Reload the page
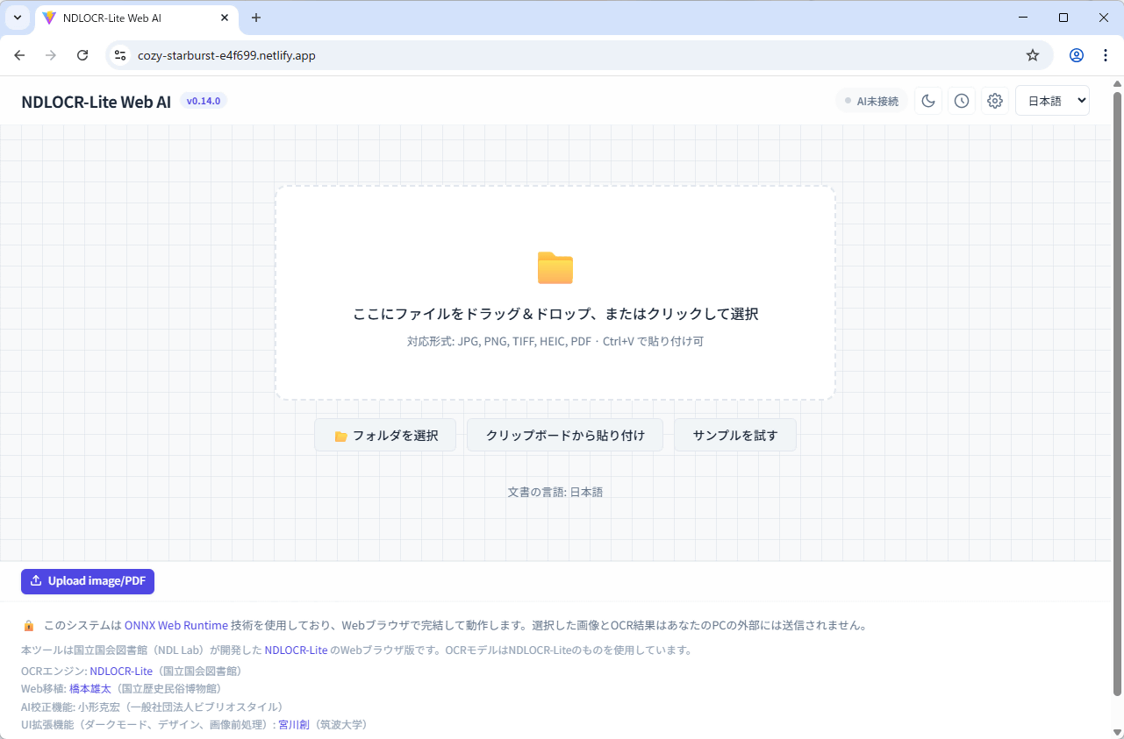Screen dimensions: 1124x739 pyautogui.click(x=82, y=55)
